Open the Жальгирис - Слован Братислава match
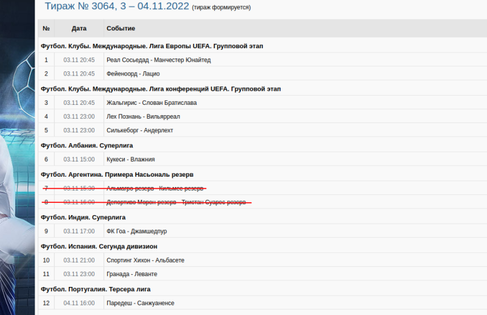This screenshot has width=487, height=315. coord(151,102)
